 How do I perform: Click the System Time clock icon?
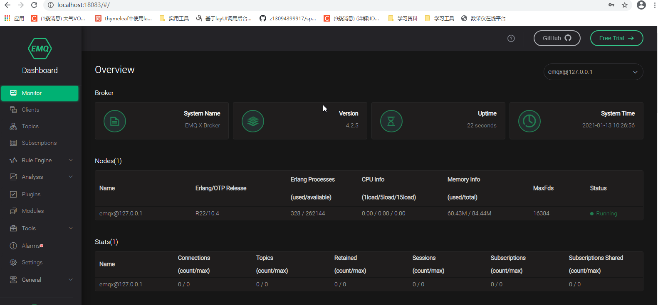click(529, 121)
